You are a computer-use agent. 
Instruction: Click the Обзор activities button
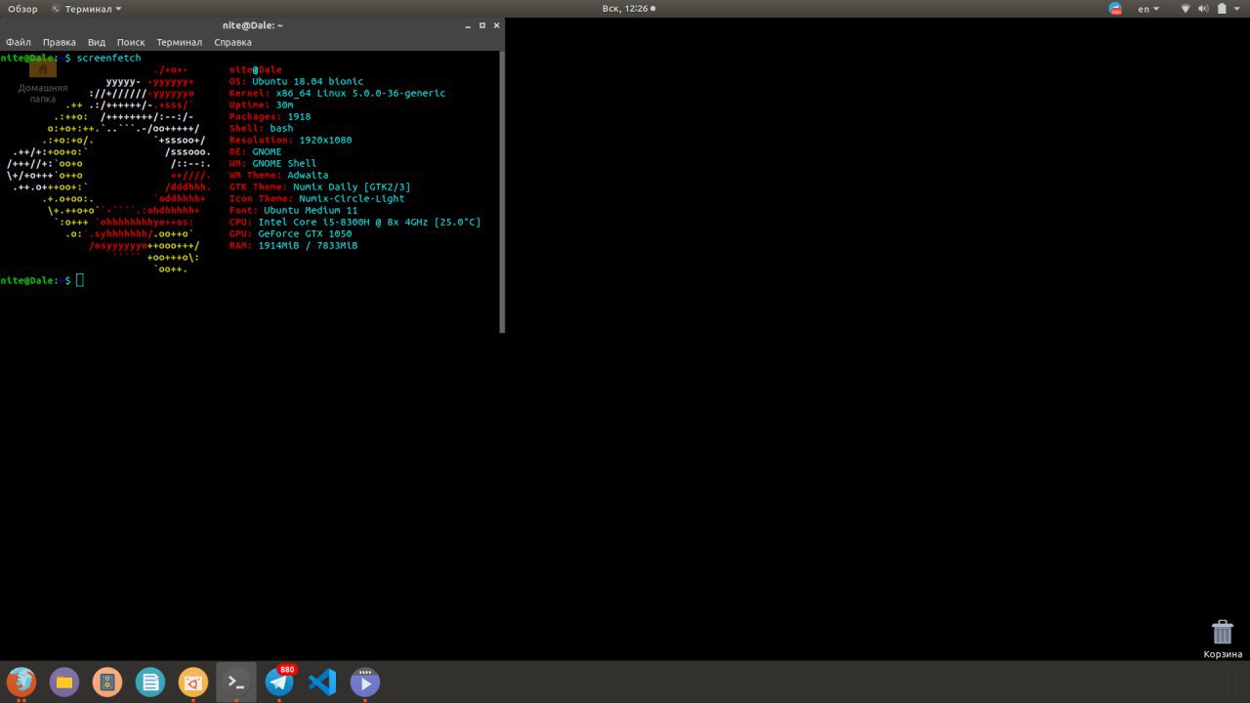[22, 9]
